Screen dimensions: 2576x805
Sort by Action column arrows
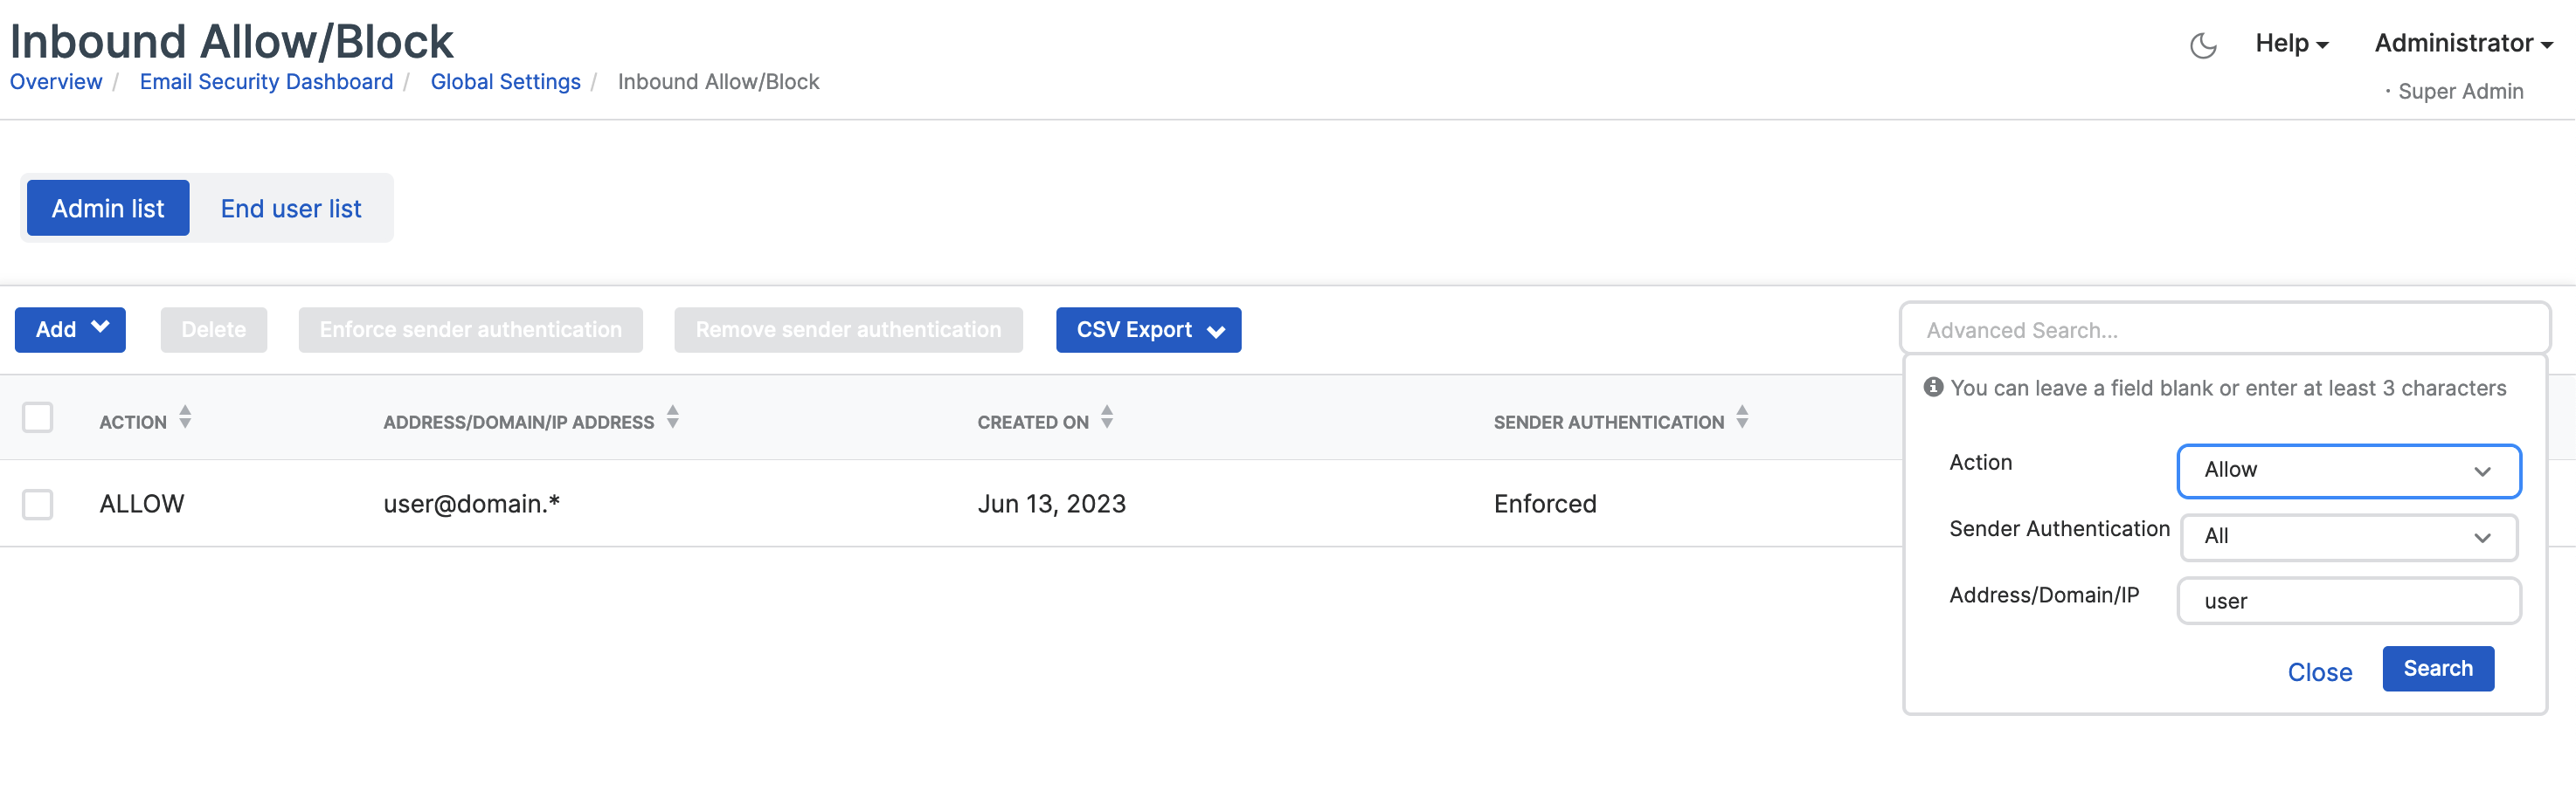pyautogui.click(x=185, y=417)
